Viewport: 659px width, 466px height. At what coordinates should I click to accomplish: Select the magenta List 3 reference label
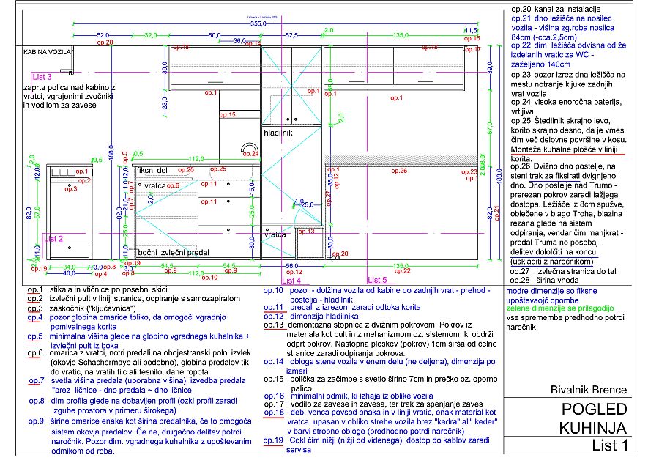[x=41, y=77]
